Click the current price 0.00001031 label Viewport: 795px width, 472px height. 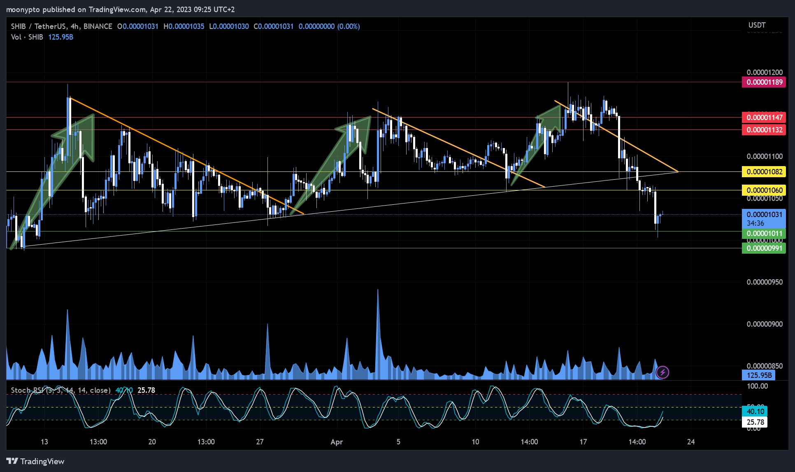coord(764,219)
